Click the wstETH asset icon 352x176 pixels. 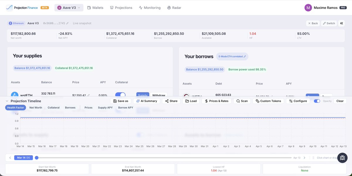(x=15, y=95)
